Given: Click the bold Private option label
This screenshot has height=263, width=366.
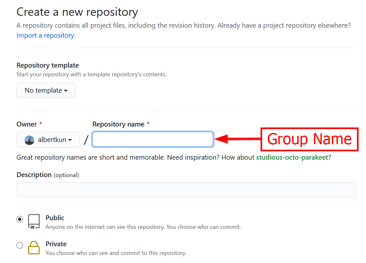Looking at the screenshot, I should click(56, 244).
